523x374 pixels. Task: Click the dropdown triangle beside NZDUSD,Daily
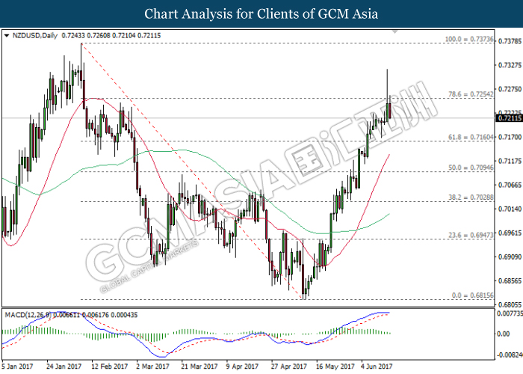(7, 35)
